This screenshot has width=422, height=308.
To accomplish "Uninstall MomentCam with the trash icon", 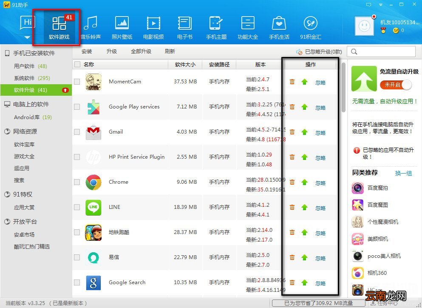I will point(292,82).
